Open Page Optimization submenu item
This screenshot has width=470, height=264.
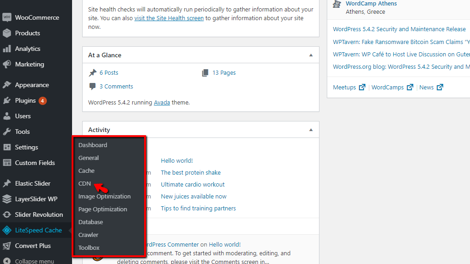click(x=102, y=209)
